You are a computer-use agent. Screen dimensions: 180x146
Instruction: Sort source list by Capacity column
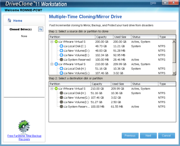[x=104, y=37]
